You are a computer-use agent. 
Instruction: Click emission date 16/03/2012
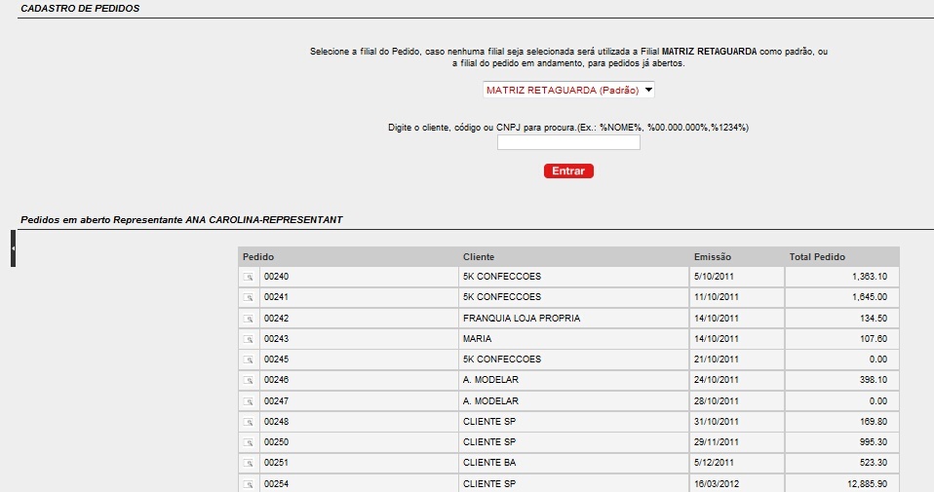(716, 483)
